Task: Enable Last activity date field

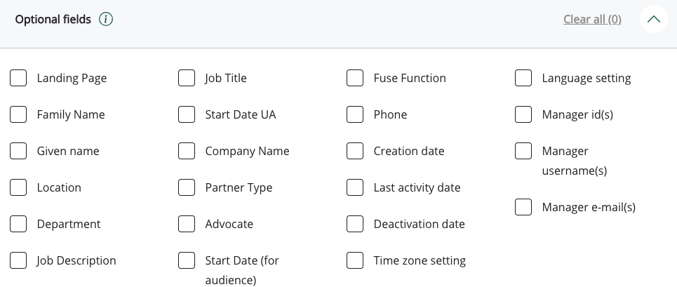Action: coord(355,187)
